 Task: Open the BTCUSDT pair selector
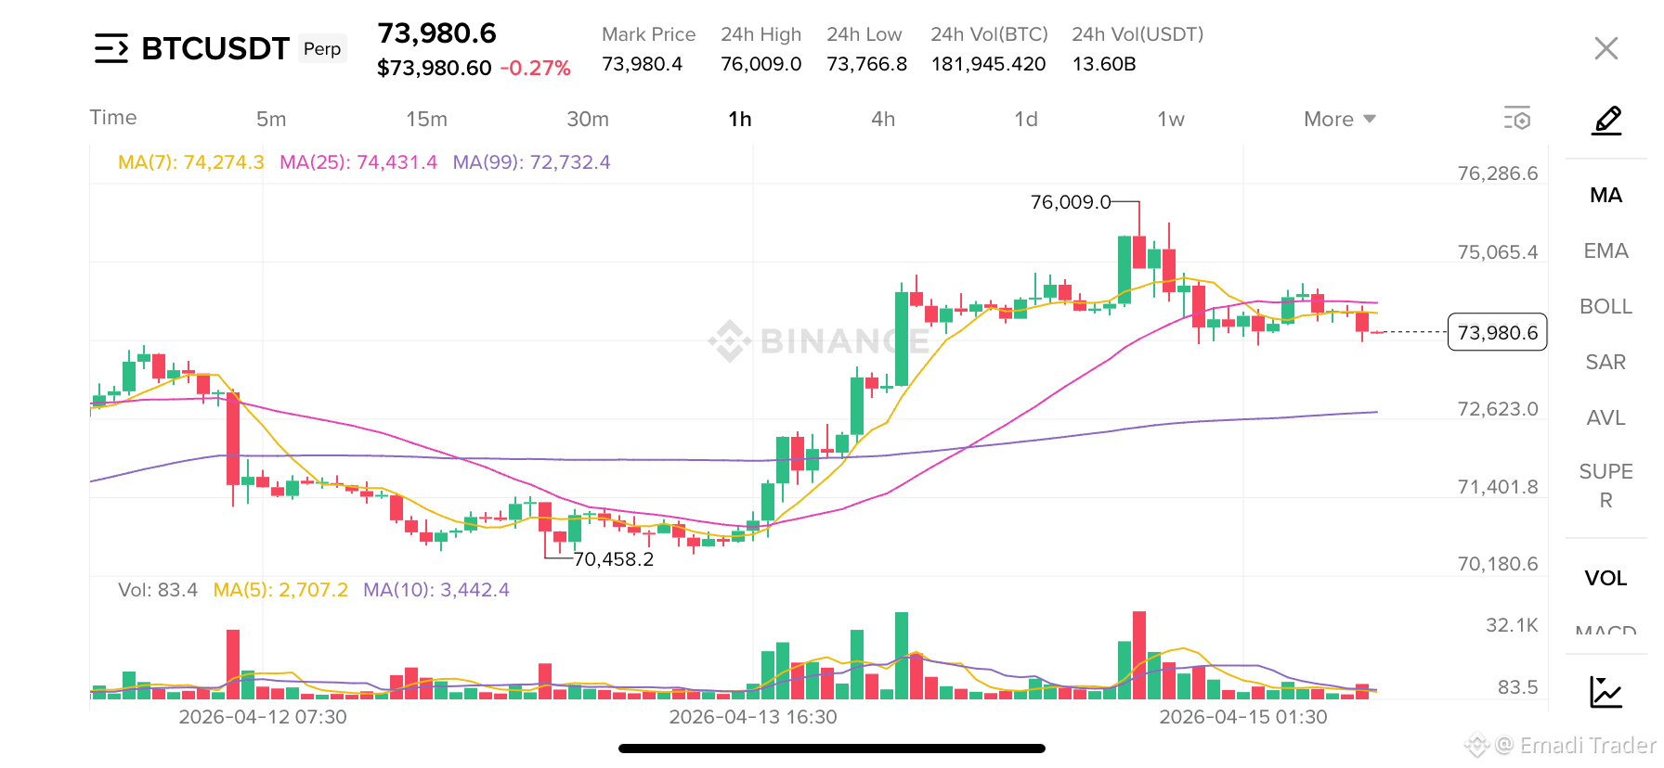[215, 48]
